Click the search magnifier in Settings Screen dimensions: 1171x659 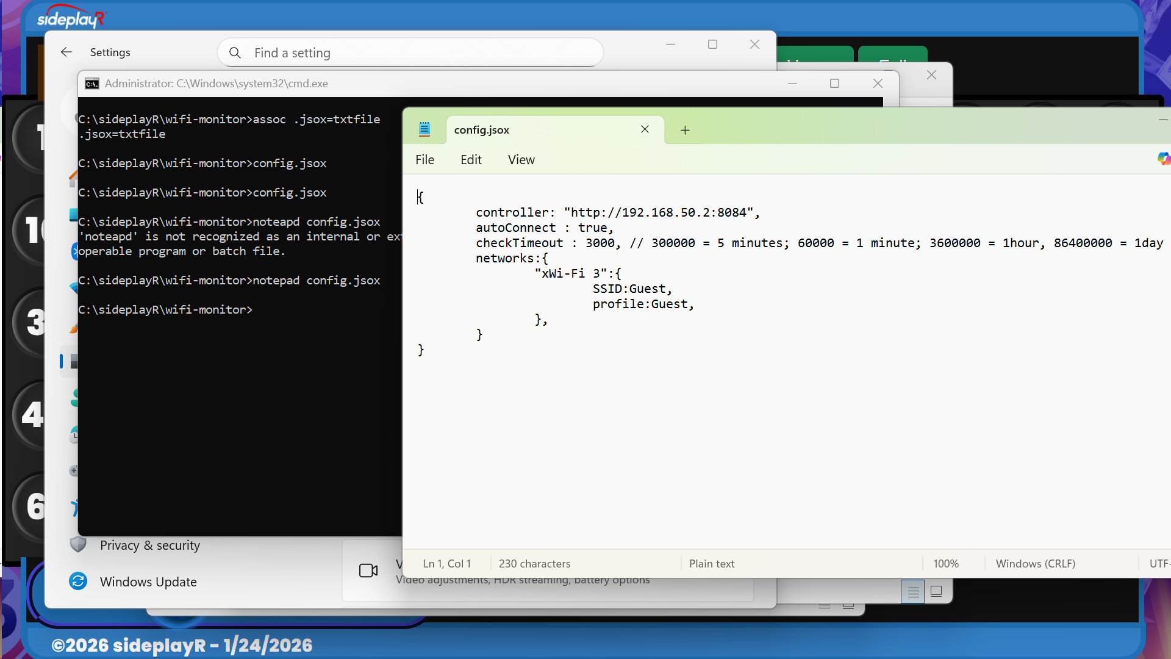(235, 53)
